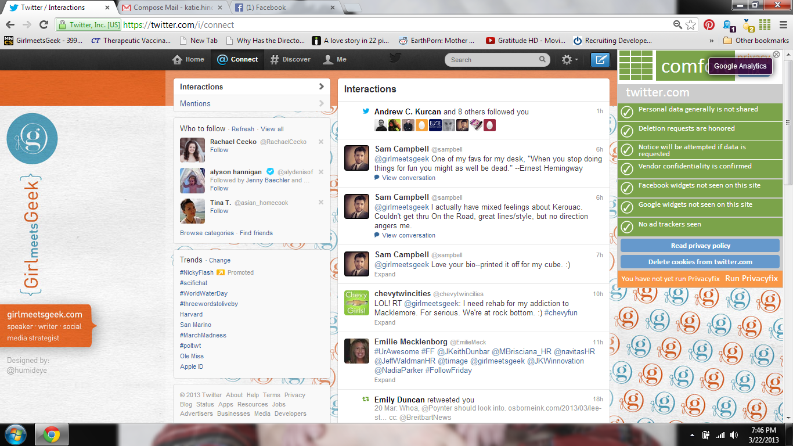This screenshot has height=446, width=793.
Task: Click Find friends link
Action: click(x=256, y=233)
